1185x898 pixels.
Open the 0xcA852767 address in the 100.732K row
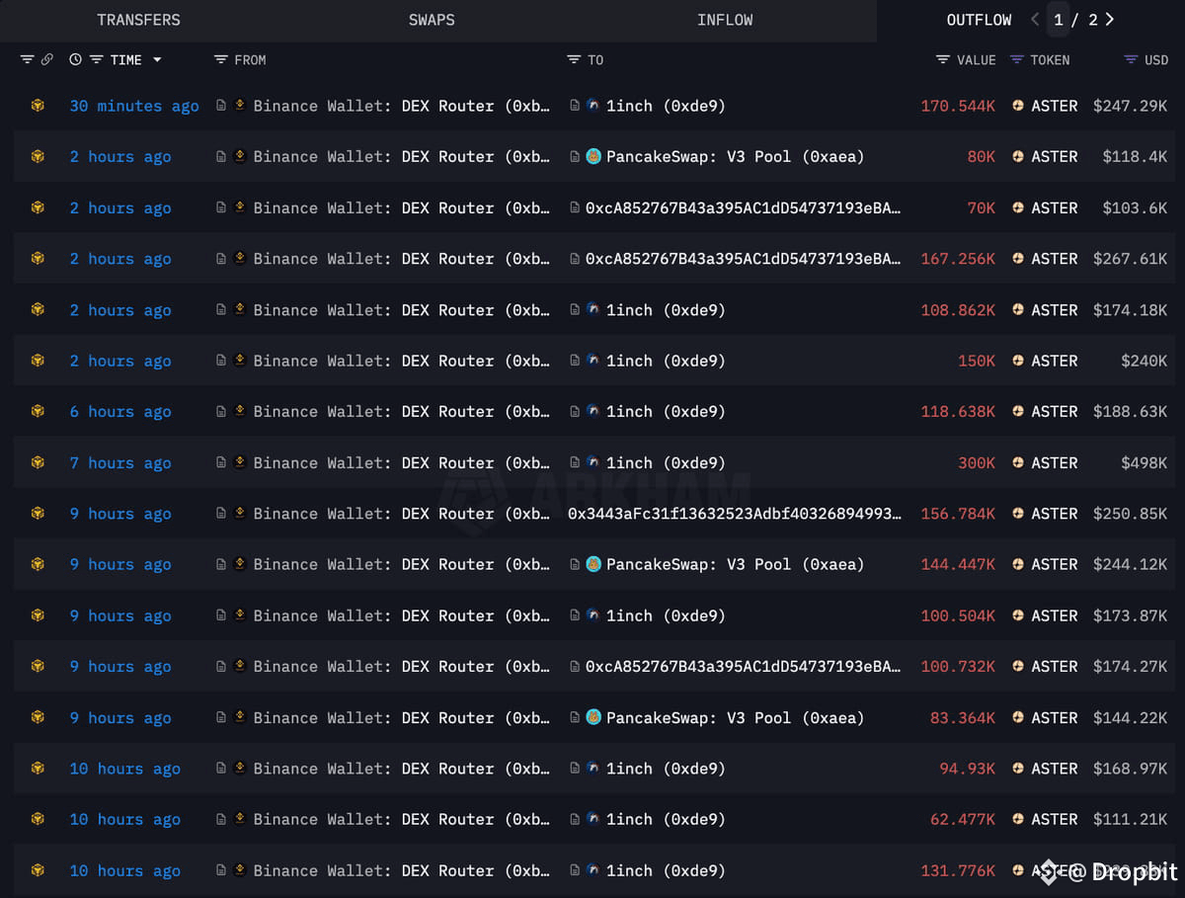743,667
